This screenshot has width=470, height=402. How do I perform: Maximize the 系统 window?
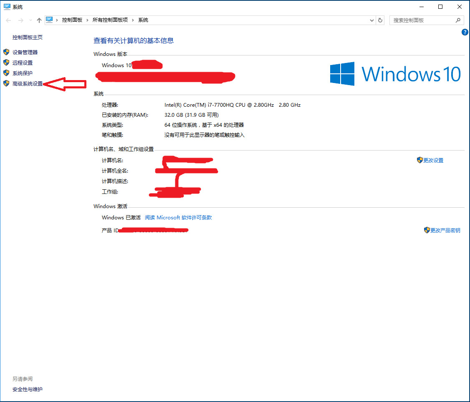[x=440, y=7]
